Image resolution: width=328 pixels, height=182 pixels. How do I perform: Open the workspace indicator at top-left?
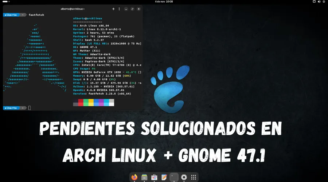(x=6, y=1)
